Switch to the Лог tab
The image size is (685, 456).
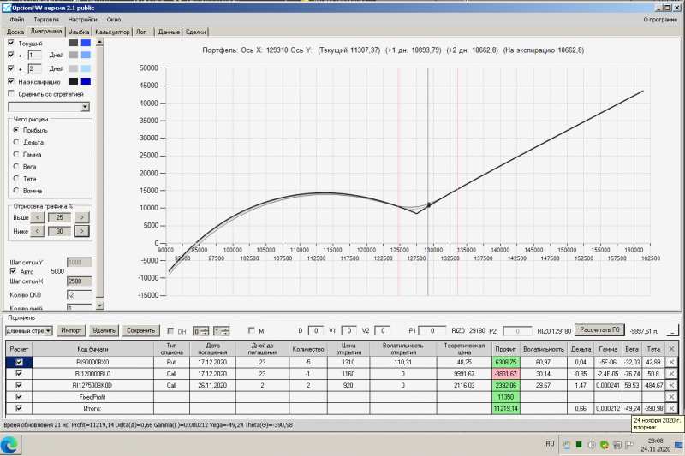click(141, 32)
